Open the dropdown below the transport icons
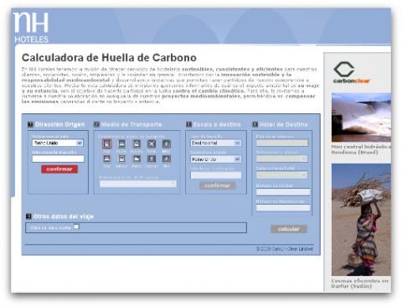Viewport: 402px width, 307px height. tap(138, 184)
